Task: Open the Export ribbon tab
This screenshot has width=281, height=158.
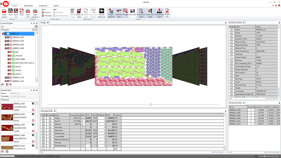Action: click(x=56, y=6)
